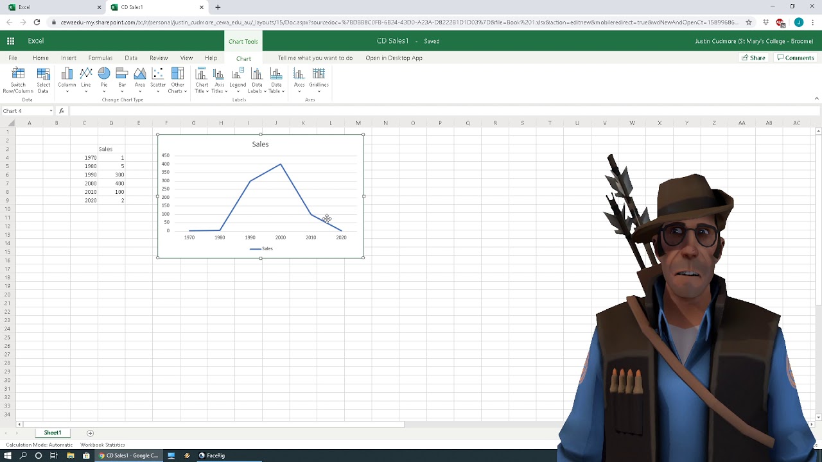
Task: Open the File menu
Action: (13, 58)
